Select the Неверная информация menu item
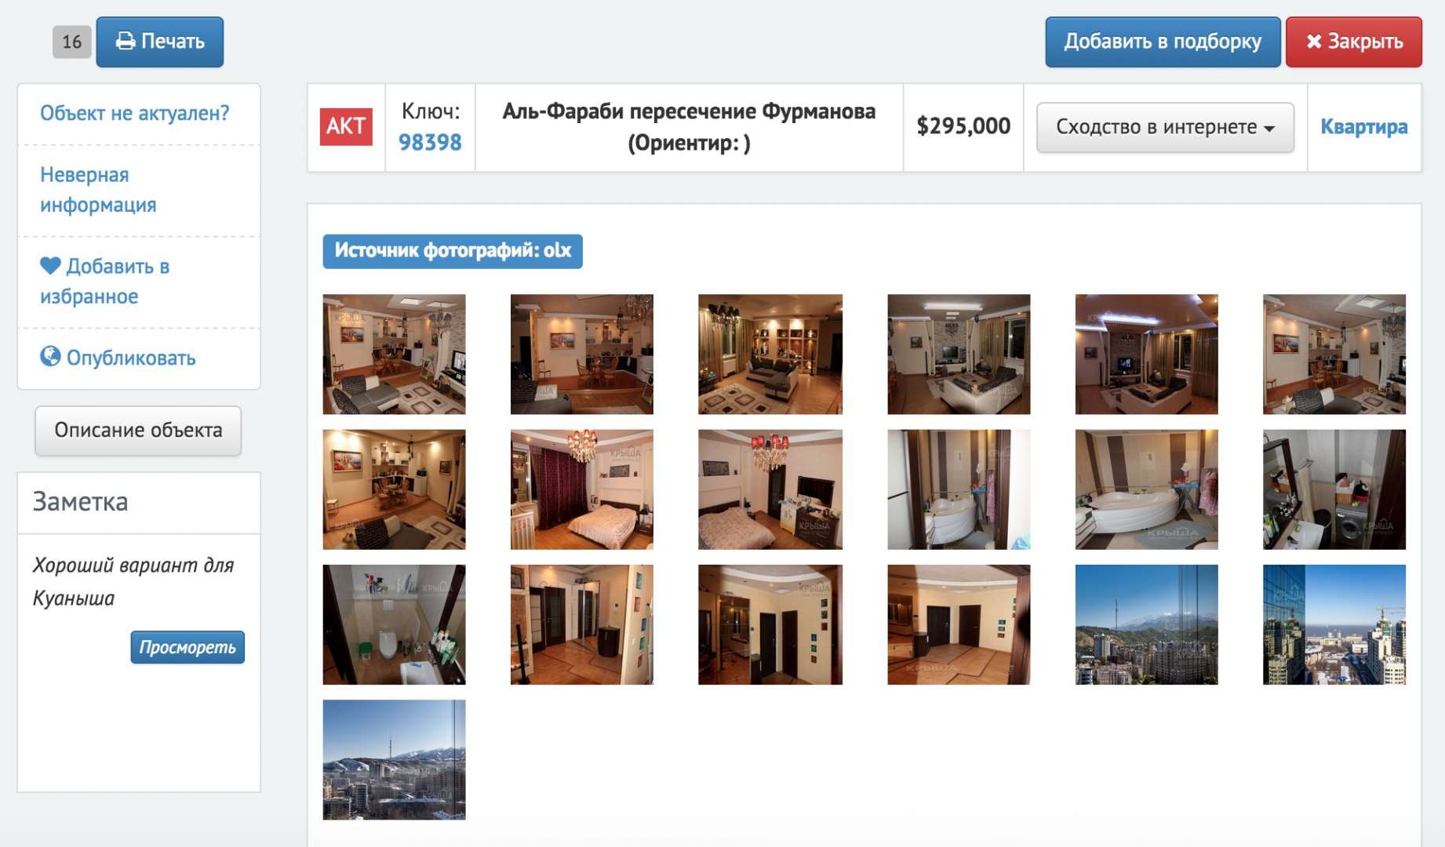The image size is (1445, 847). [98, 190]
